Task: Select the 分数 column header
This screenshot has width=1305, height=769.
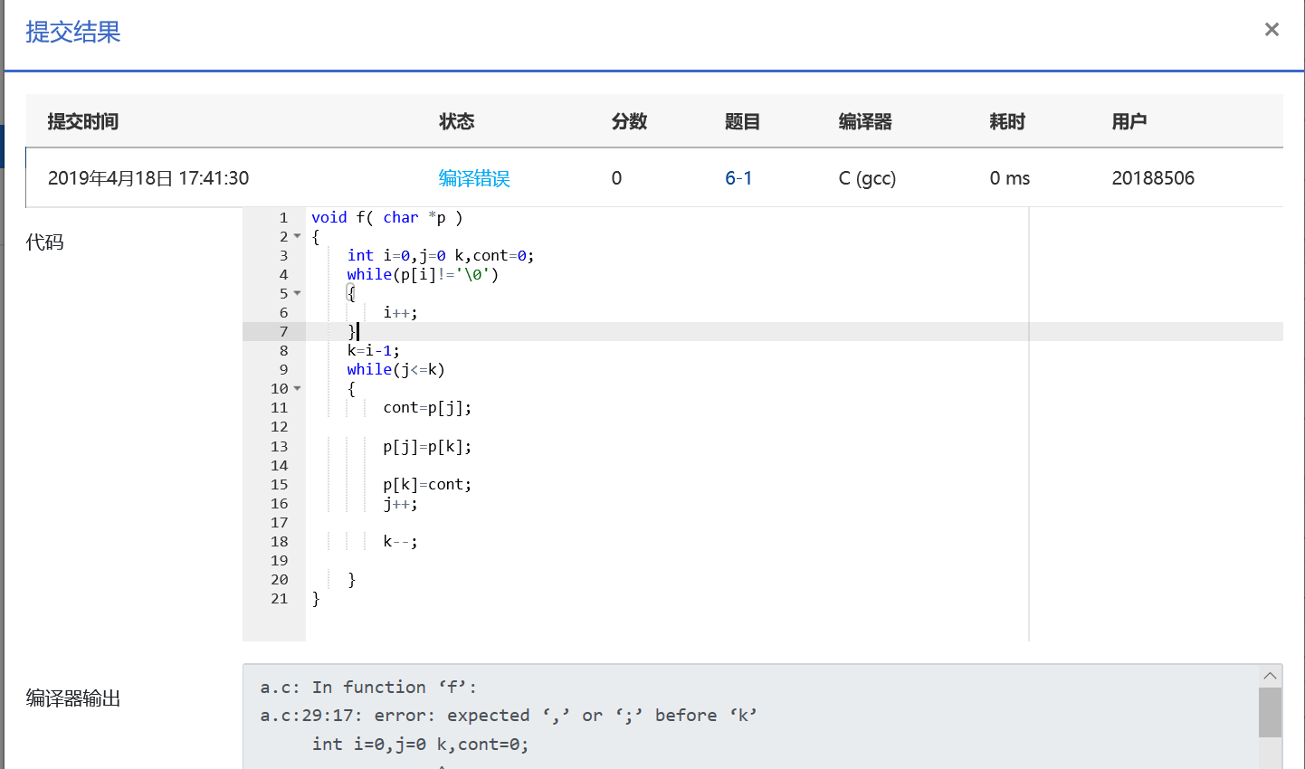Action: tap(630, 121)
